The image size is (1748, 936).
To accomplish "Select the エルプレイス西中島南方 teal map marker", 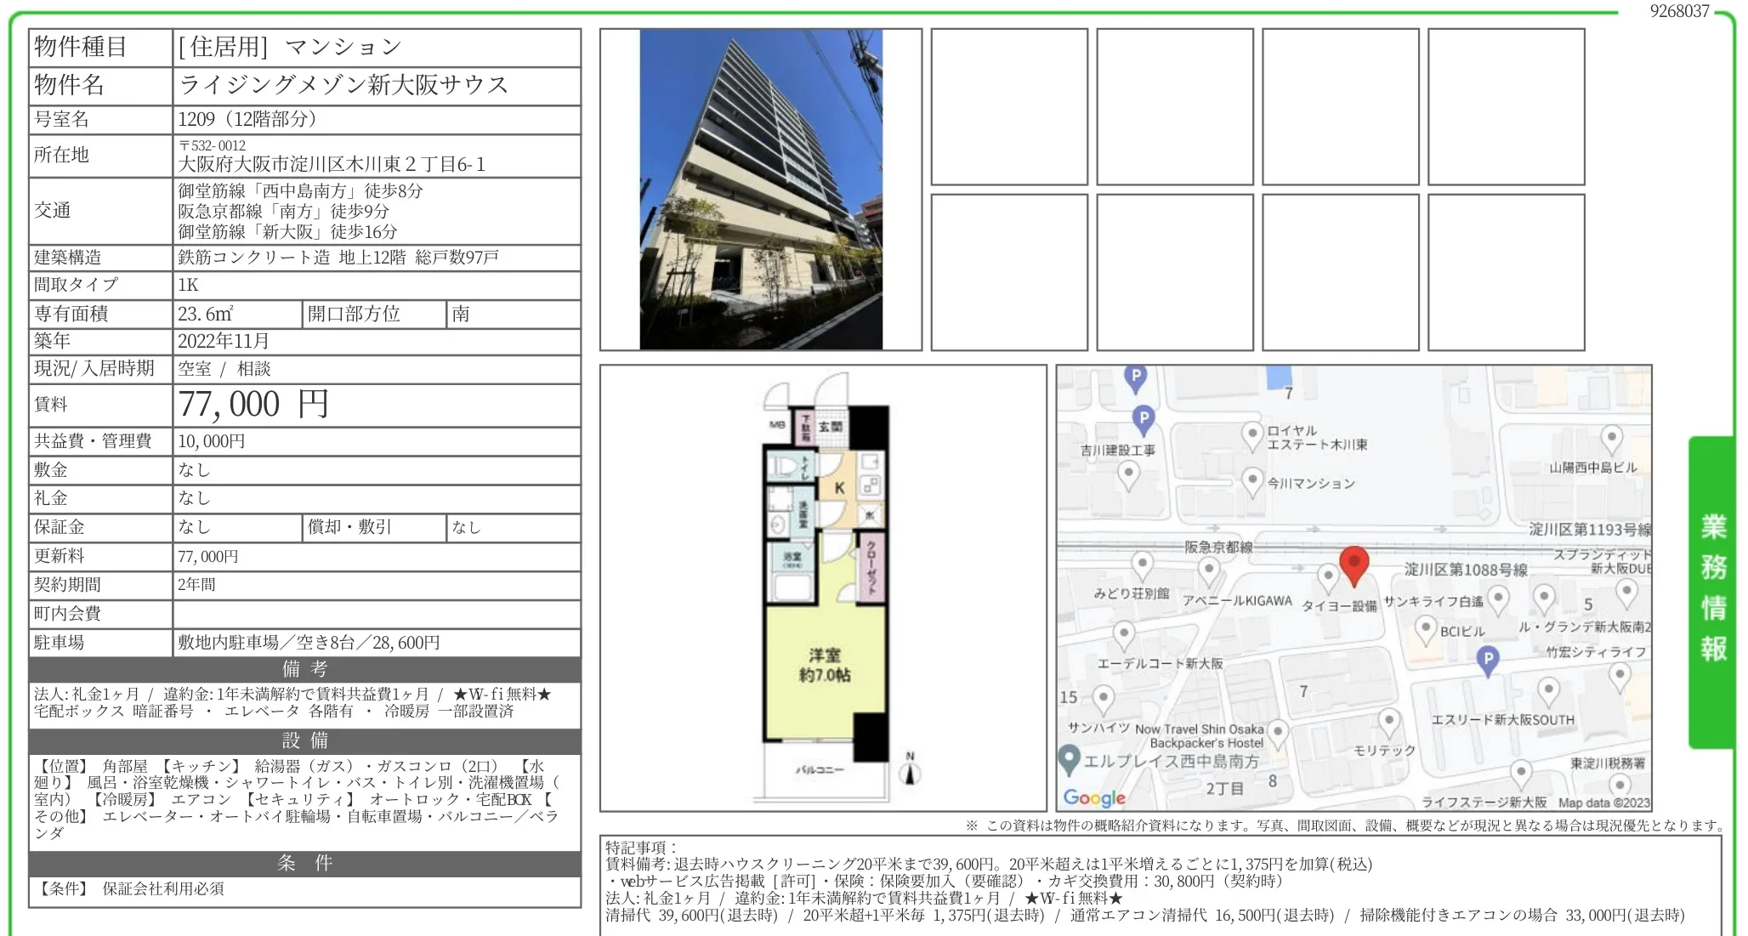I will pos(1069,758).
